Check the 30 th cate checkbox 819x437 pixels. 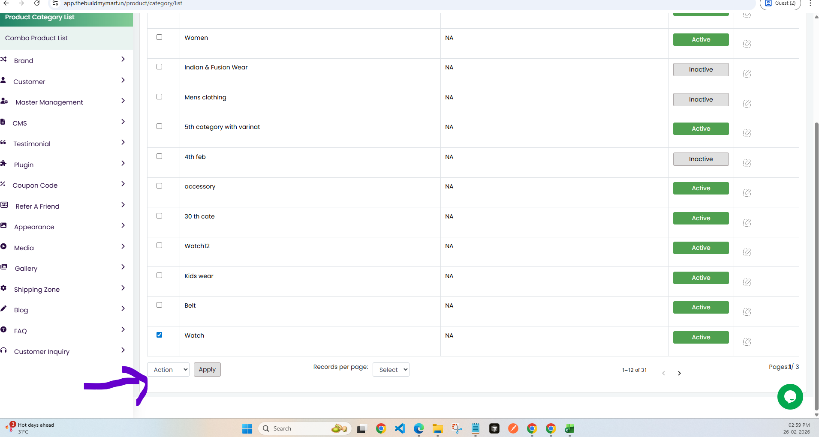click(x=159, y=216)
